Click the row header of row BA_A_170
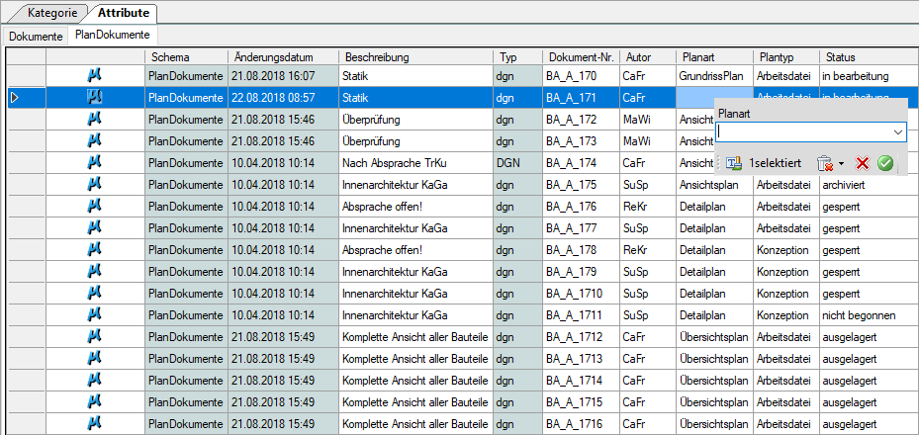 pos(27,75)
